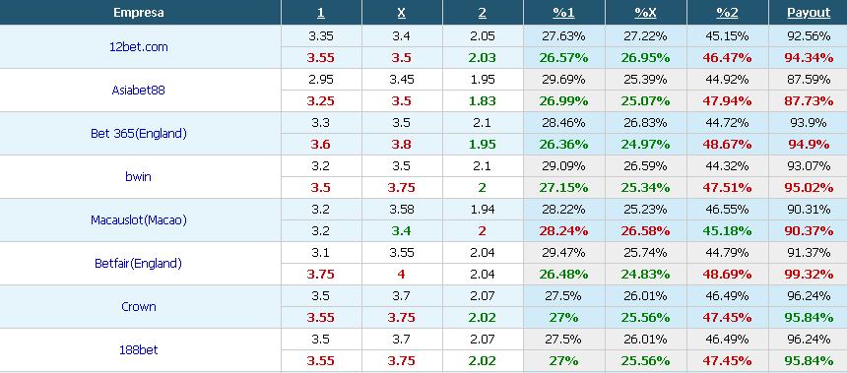Click the Empresa column header
The width and height of the screenshot is (847, 373).
(138, 13)
